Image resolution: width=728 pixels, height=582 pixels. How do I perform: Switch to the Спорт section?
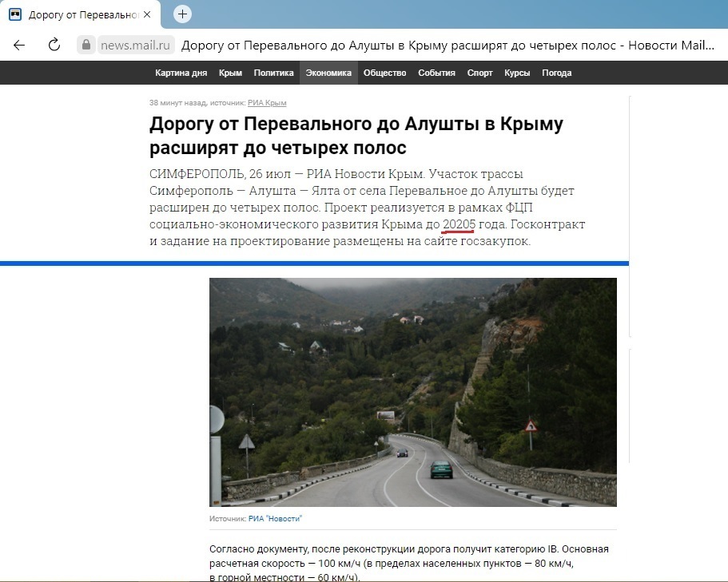point(479,73)
